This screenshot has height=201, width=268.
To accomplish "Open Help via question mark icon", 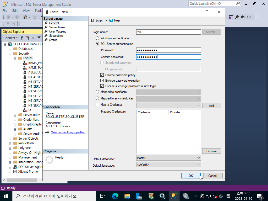I will (x=111, y=20).
